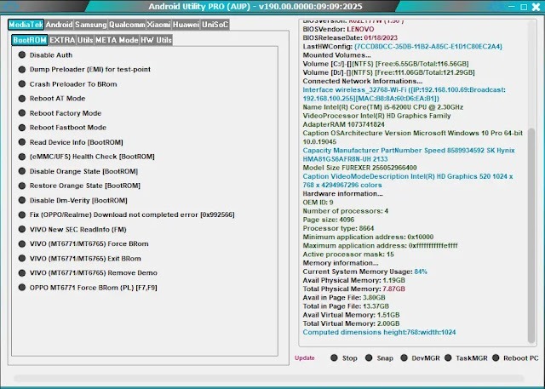Click the Snap screenshot icon
The image size is (545, 389).
pos(370,358)
